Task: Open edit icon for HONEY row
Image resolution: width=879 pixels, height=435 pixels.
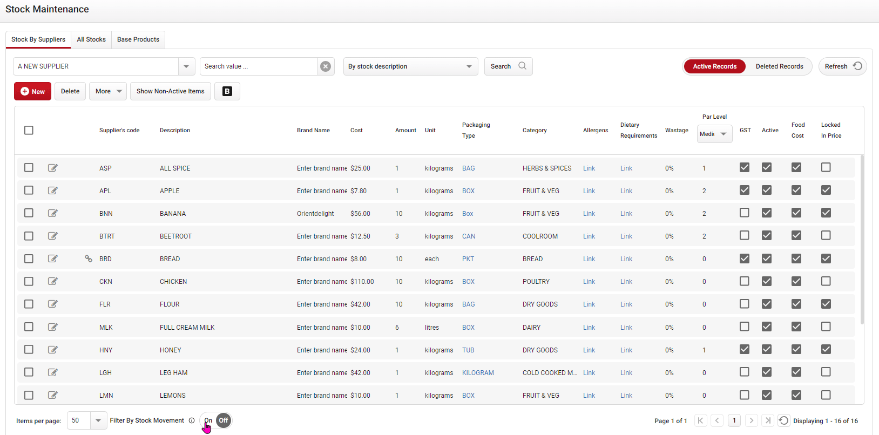Action: pos(53,350)
